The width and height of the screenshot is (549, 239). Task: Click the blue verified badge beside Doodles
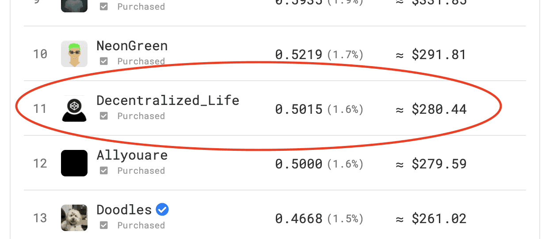162,210
